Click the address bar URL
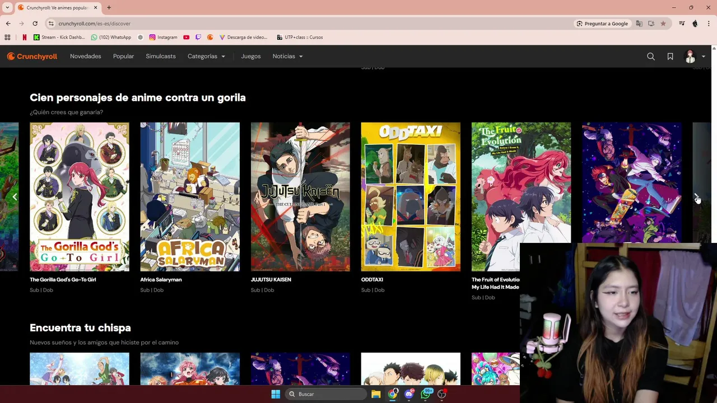This screenshot has height=403, width=717. point(95,24)
